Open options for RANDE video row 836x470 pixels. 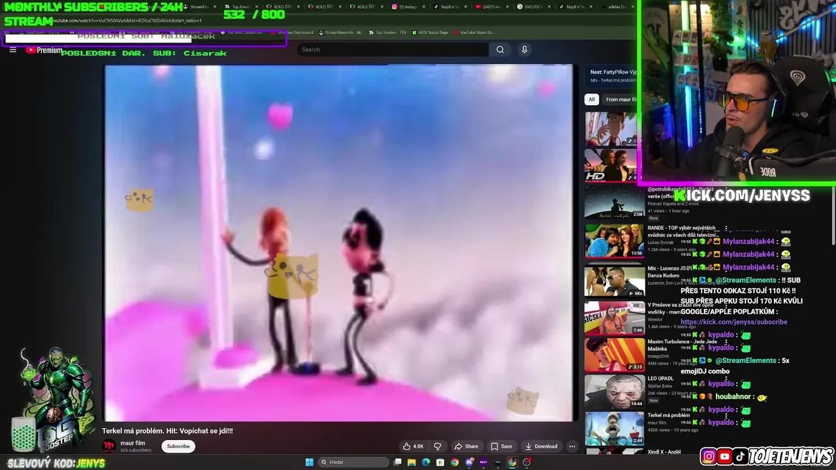(726, 229)
